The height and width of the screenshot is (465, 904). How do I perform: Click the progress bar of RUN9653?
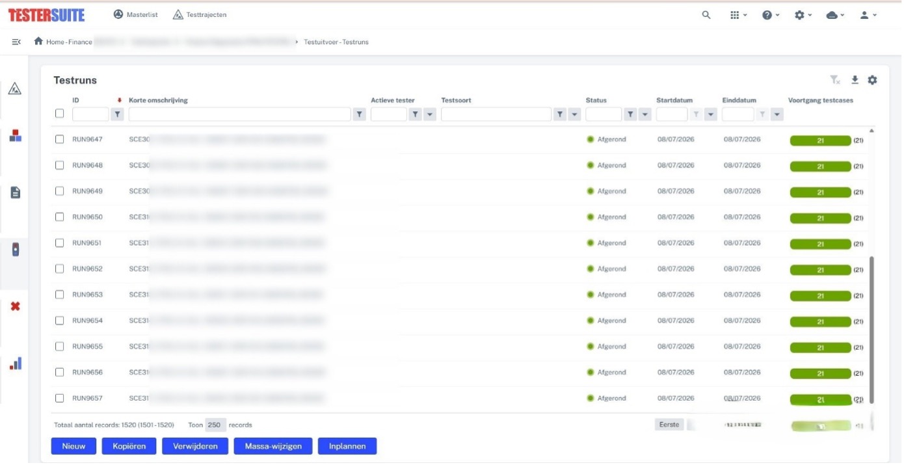(820, 296)
